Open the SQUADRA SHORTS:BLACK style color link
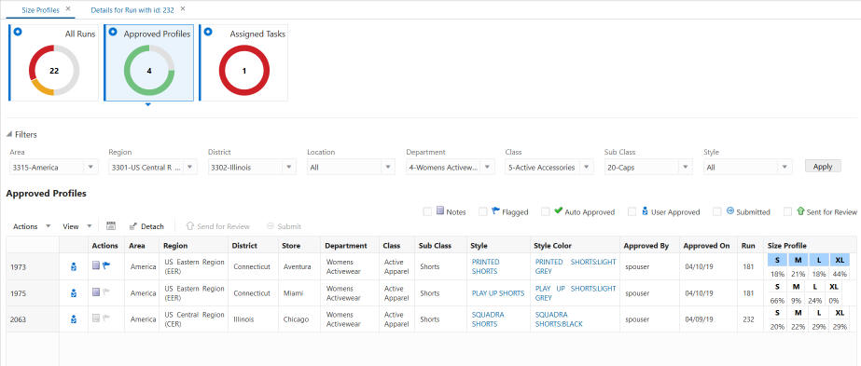 [x=559, y=319]
